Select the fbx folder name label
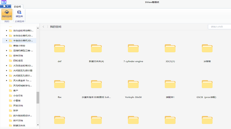The height and width of the screenshot is (129, 231). (59, 97)
